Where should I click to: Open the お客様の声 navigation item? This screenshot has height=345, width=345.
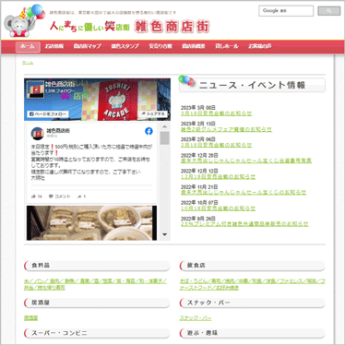tap(260, 46)
